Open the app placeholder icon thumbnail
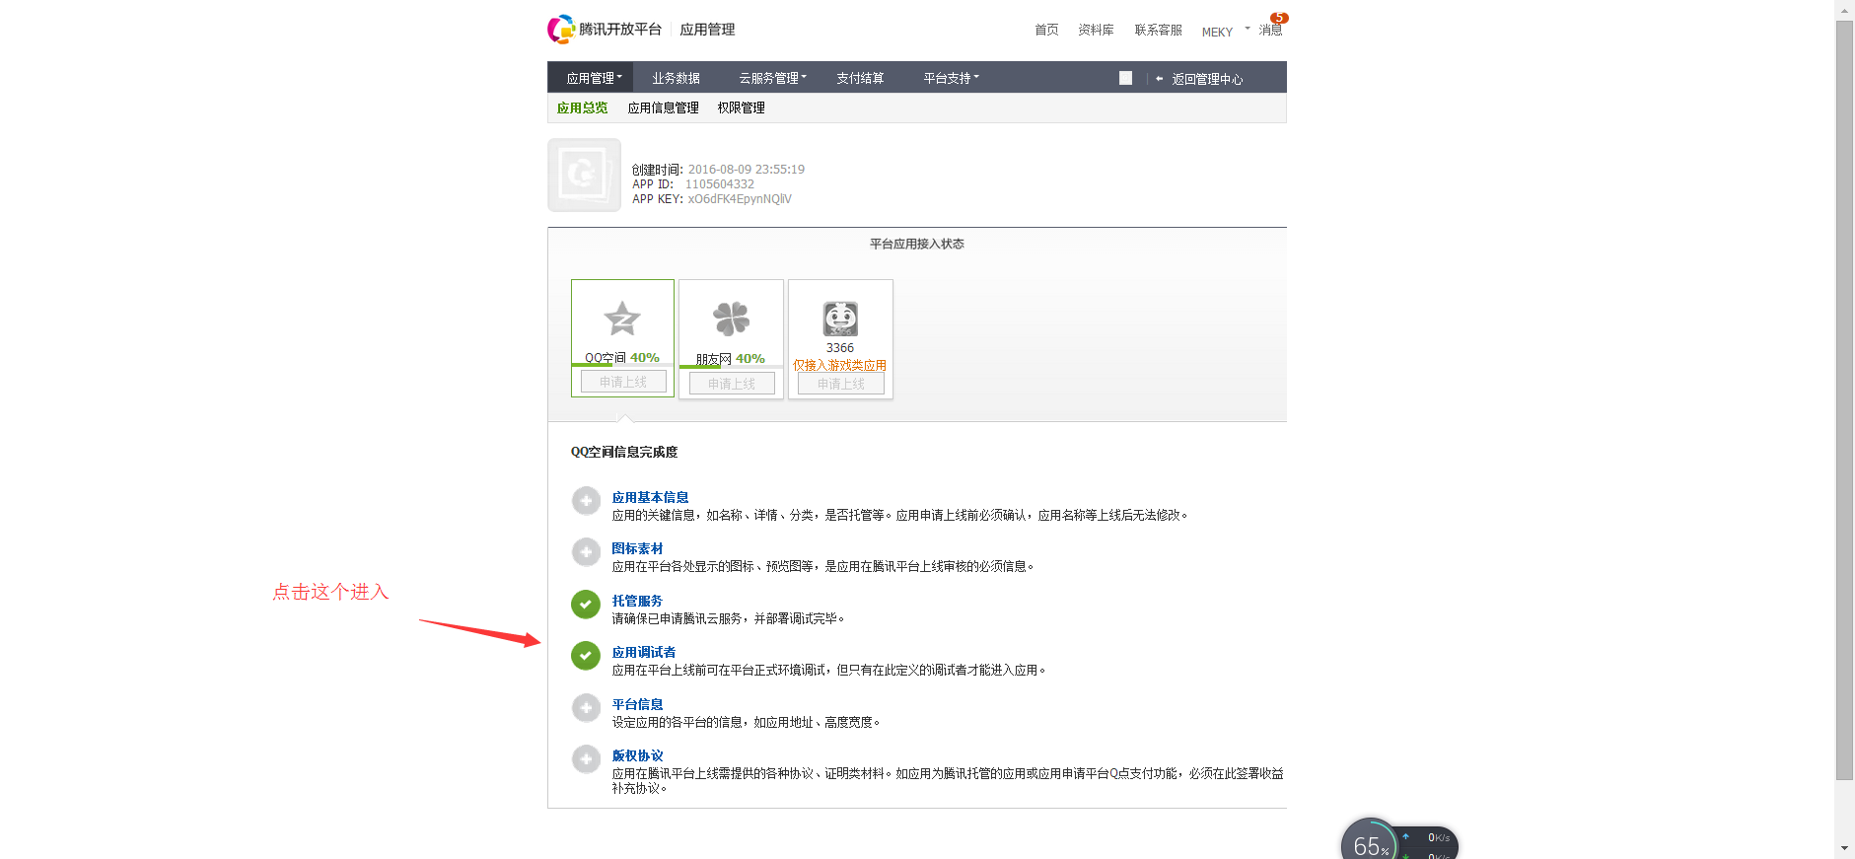This screenshot has width=1855, height=859. click(584, 175)
